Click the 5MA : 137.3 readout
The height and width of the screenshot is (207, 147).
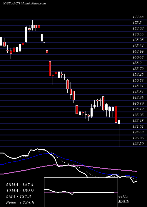coord(18,196)
